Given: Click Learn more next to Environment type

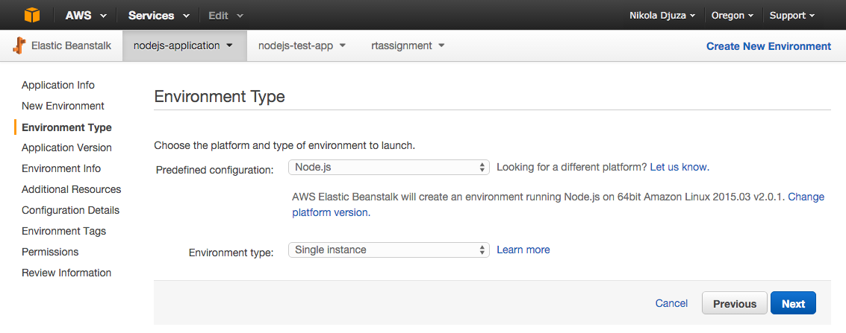Looking at the screenshot, I should 523,250.
